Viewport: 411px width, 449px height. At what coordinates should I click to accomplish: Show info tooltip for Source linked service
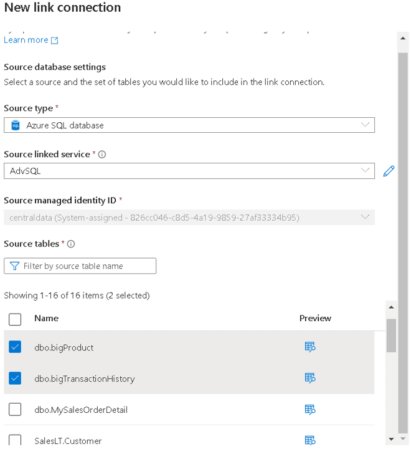[102, 155]
